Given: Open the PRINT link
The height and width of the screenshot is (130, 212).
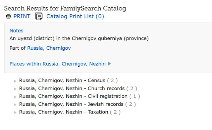Looking at the screenshot, I should point(22,16).
